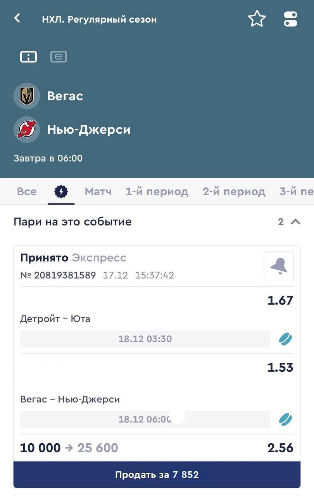
Task: Tap the Vegas Golden Knights logo
Action: click(27, 96)
